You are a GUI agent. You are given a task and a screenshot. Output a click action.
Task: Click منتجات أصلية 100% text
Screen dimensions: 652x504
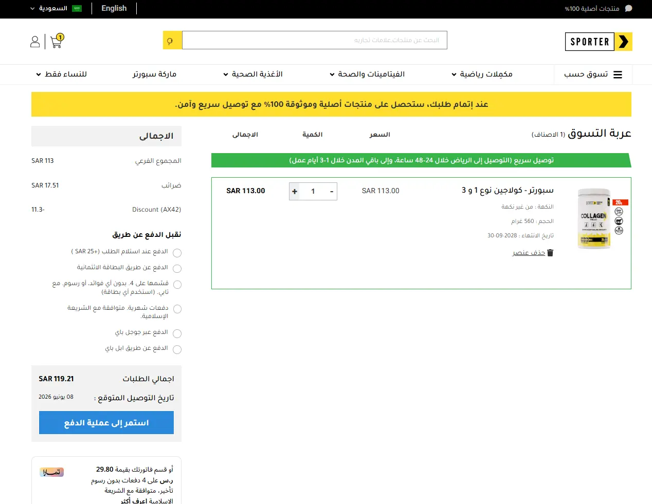(x=592, y=9)
